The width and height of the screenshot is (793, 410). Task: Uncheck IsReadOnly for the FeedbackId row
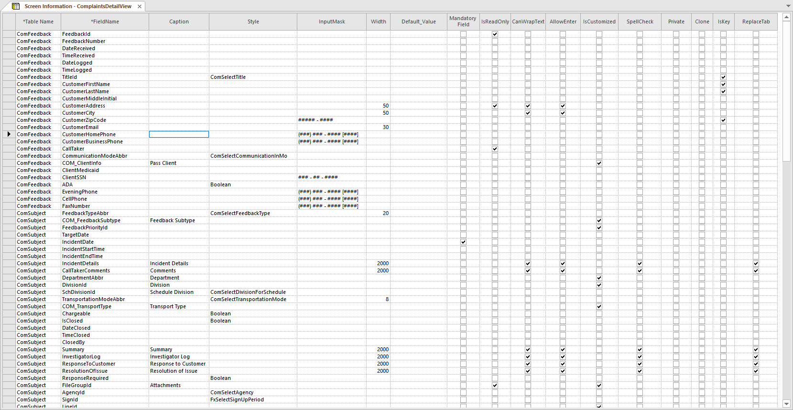pyautogui.click(x=495, y=34)
